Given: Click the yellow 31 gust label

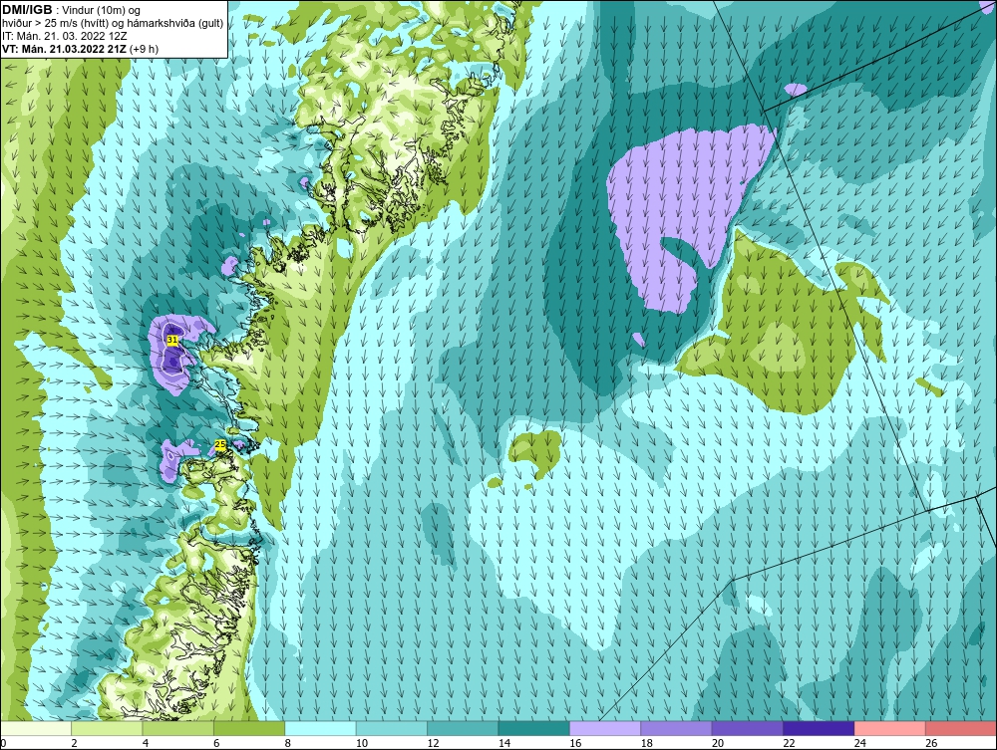Looking at the screenshot, I should 172,341.
